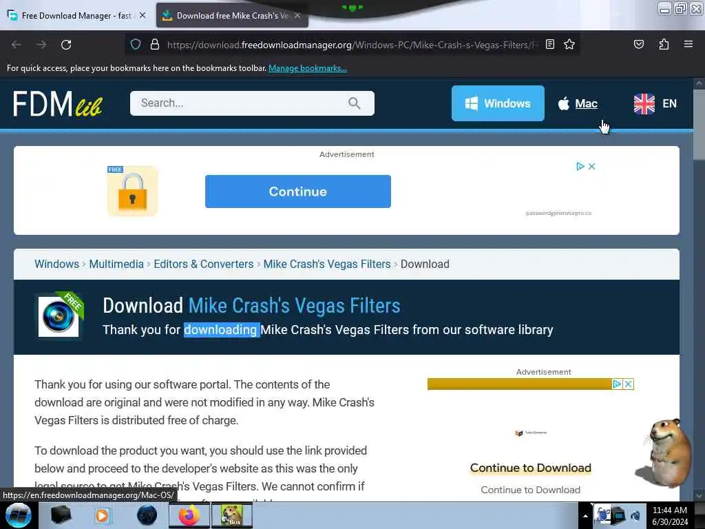Bookmark this page with the star icon
This screenshot has height=529, width=705.
coord(569,44)
